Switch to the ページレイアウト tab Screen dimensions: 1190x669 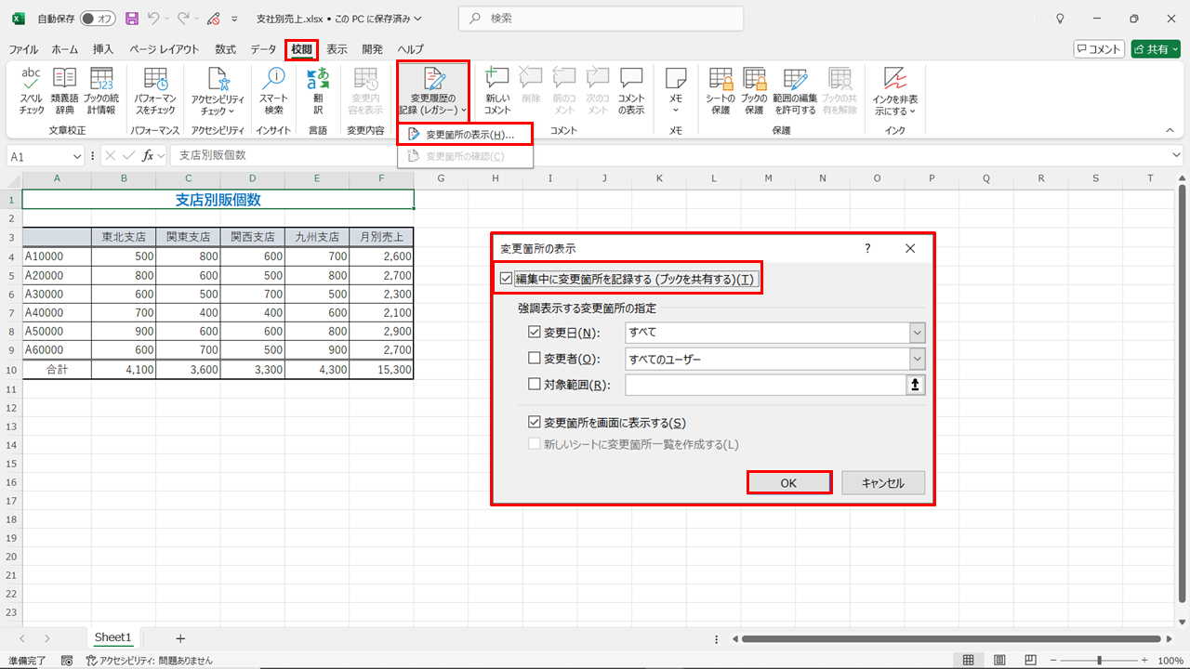[165, 49]
